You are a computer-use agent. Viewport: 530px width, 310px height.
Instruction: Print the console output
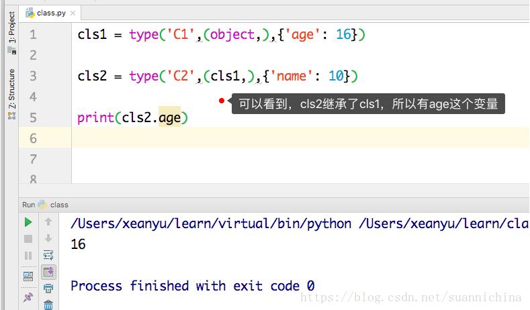(48, 288)
